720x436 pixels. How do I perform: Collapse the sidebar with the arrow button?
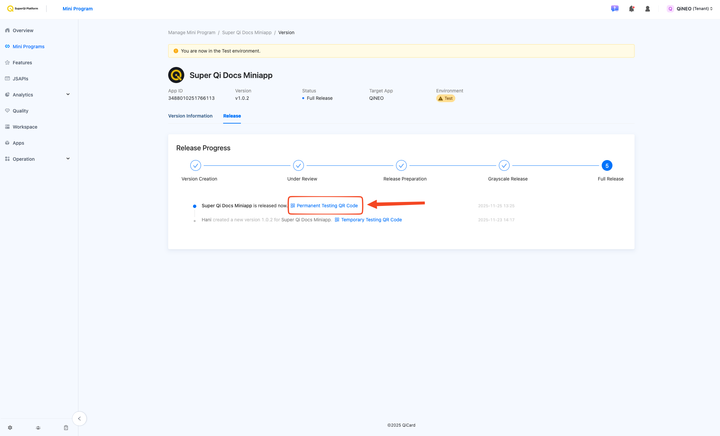pos(79,419)
